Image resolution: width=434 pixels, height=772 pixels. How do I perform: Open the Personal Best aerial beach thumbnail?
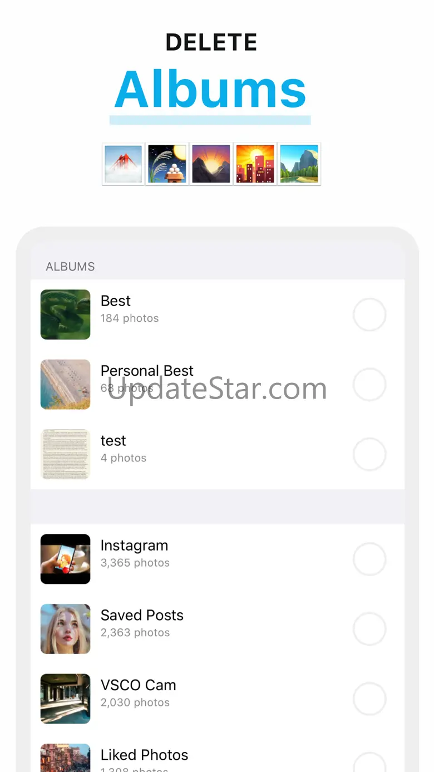tap(66, 384)
